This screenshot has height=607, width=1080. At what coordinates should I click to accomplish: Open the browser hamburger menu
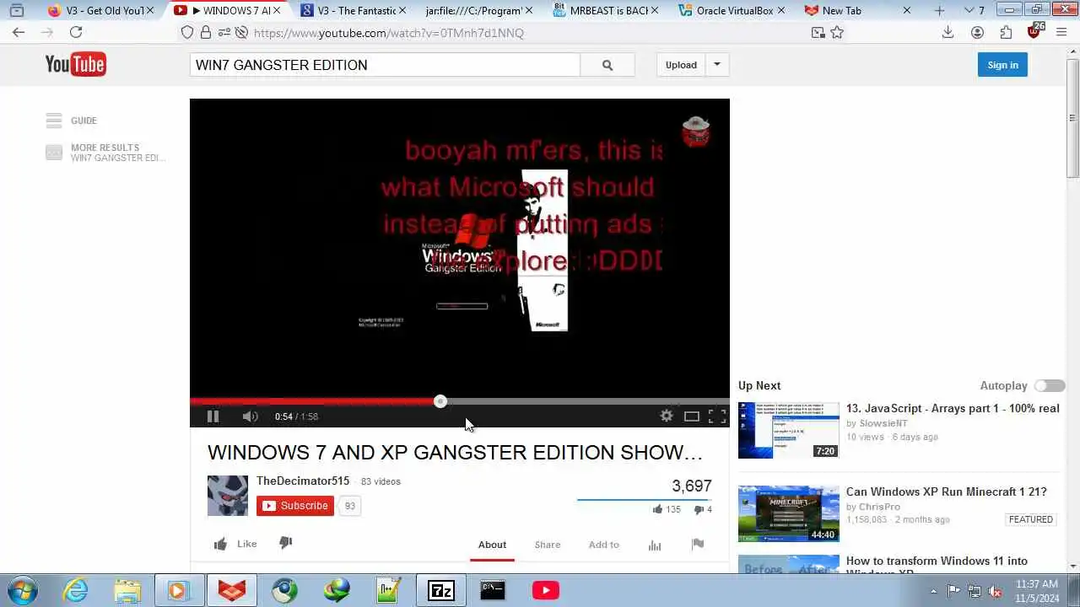[x=1063, y=32]
